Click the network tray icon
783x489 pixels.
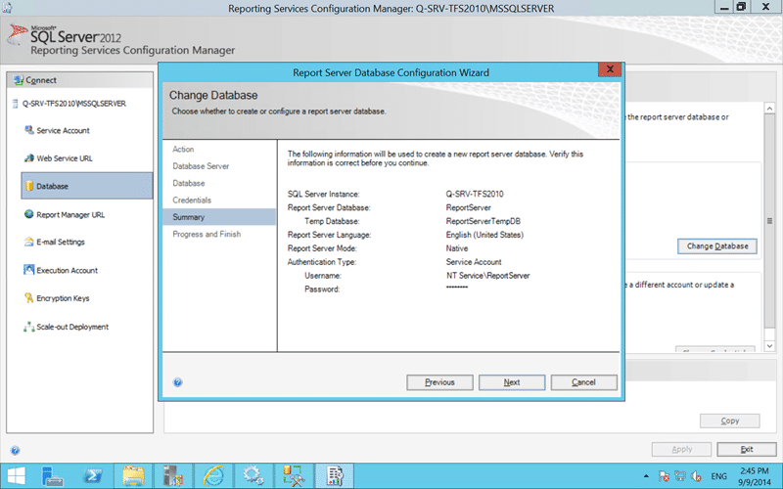click(680, 476)
